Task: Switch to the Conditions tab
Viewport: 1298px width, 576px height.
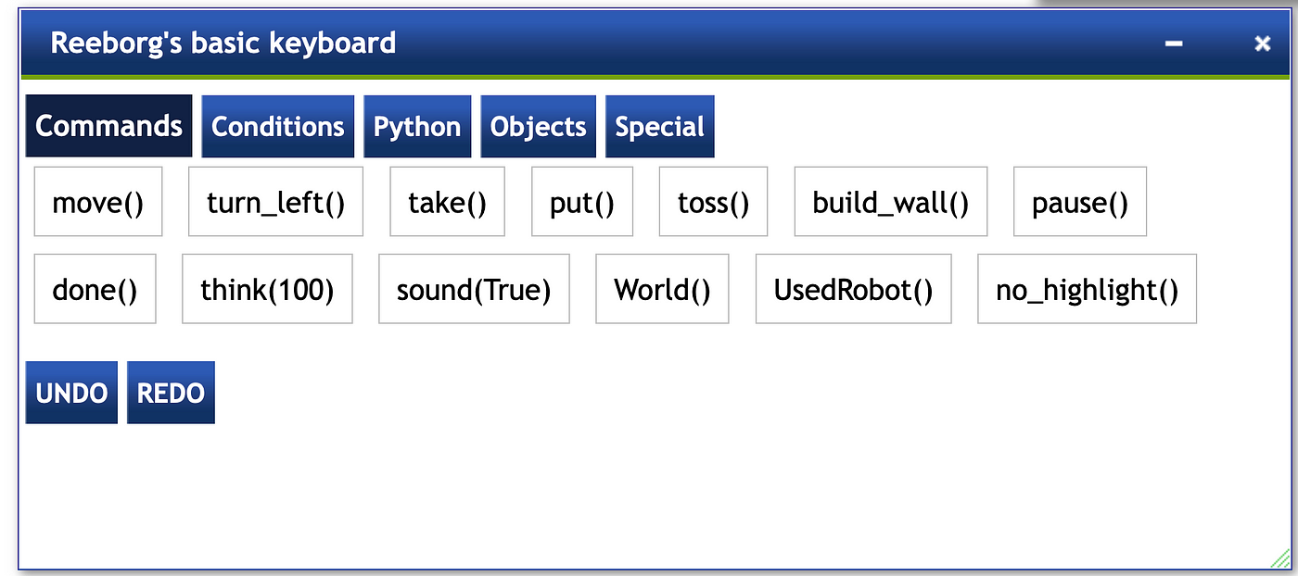Action: pyautogui.click(x=278, y=127)
